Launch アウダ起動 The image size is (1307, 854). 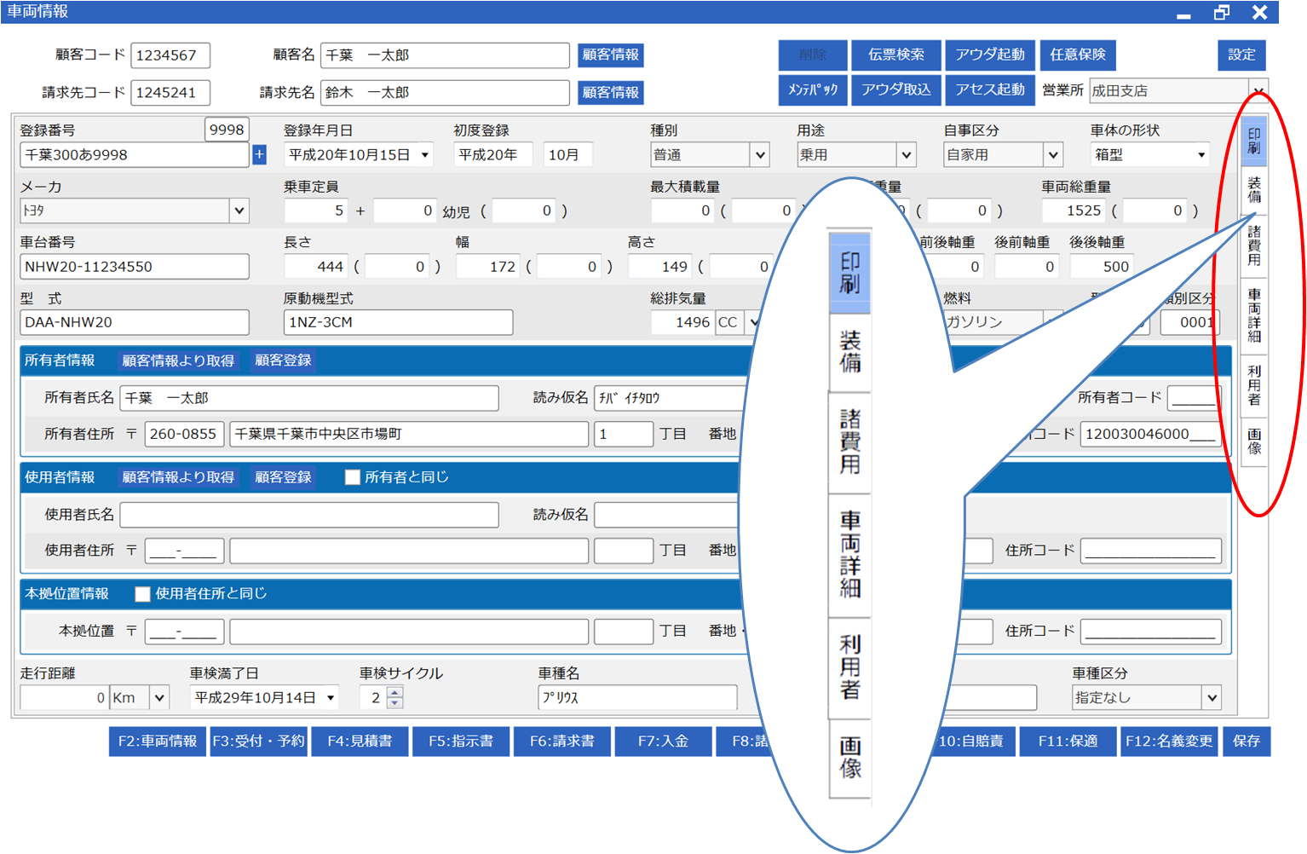[990, 55]
